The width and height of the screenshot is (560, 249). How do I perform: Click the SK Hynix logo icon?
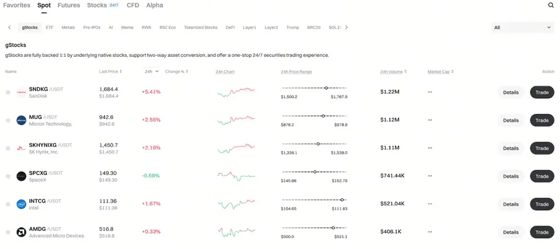click(21, 149)
